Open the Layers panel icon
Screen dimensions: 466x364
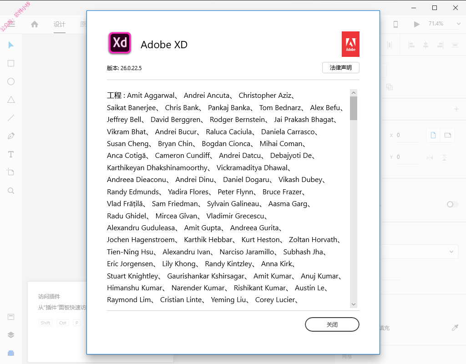(x=11, y=335)
